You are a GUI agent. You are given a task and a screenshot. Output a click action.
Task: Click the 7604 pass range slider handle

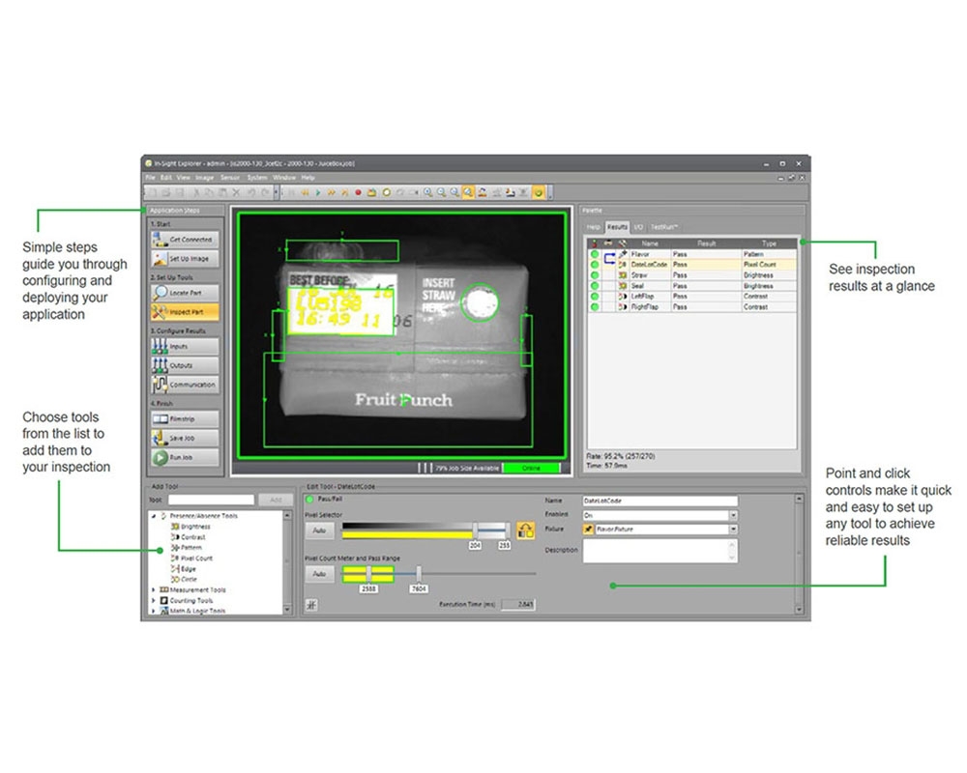pos(419,573)
